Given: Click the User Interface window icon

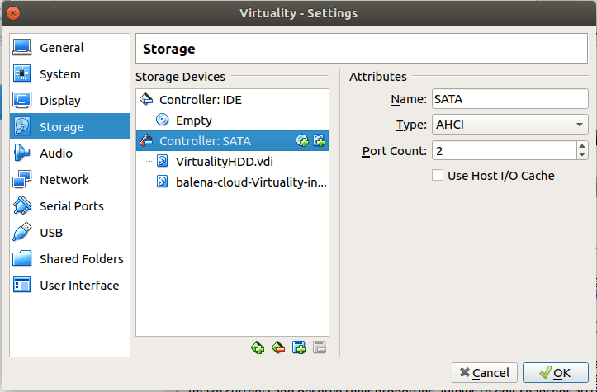Looking at the screenshot, I should tap(21, 285).
